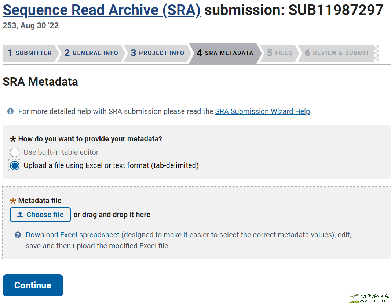Open step 2 General Info
The image size is (391, 306).
91,53
